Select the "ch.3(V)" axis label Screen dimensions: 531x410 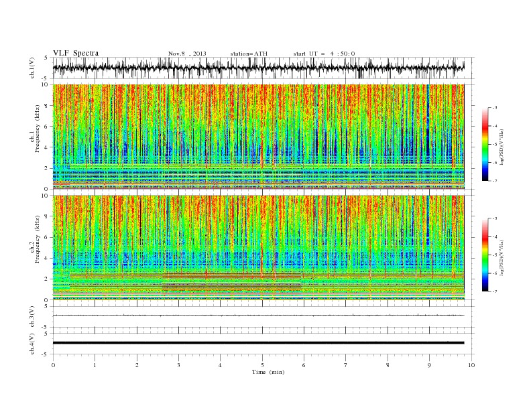click(x=32, y=317)
